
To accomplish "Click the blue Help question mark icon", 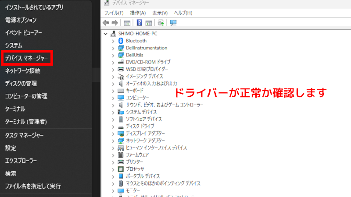I will point(139,23).
